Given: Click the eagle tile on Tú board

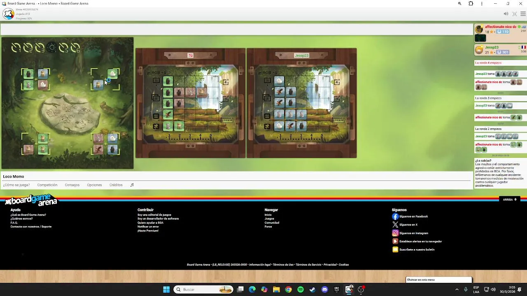Looking at the screenshot, I should click(x=168, y=115).
